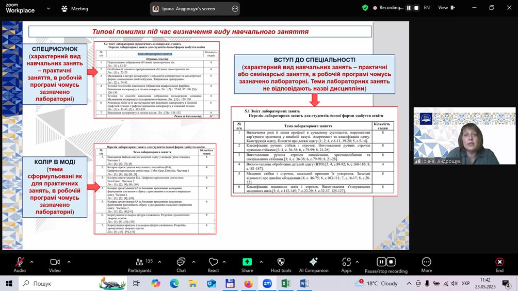Click Ірина Андрощук's screen label

point(188,9)
